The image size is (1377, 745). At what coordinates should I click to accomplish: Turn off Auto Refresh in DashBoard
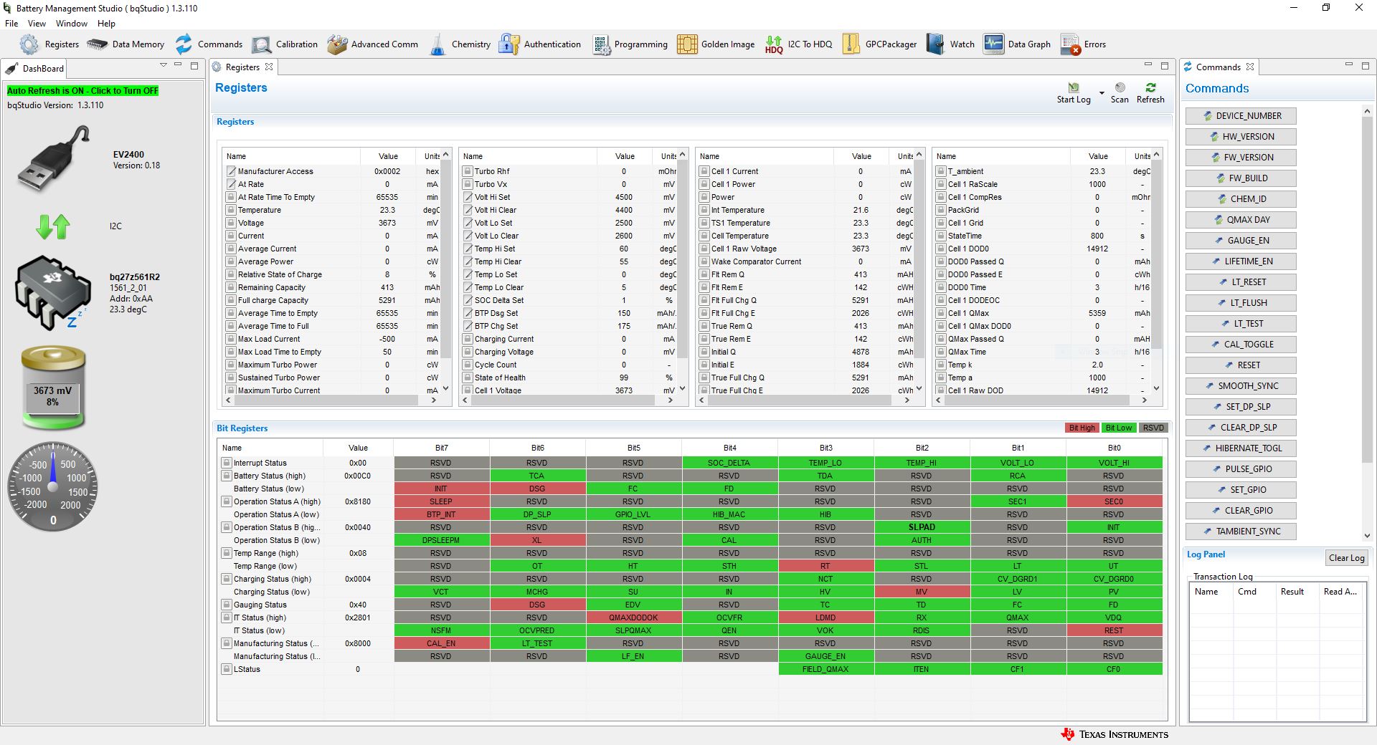(x=82, y=91)
